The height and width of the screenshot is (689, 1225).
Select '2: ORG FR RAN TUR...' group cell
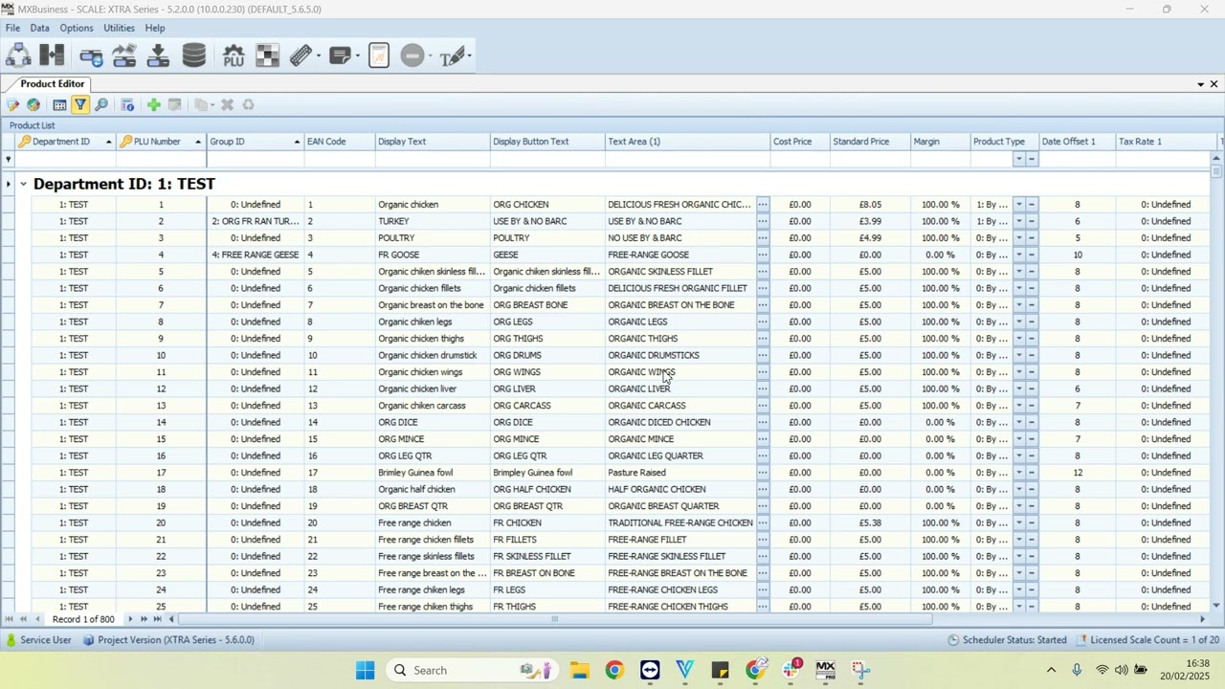(256, 222)
